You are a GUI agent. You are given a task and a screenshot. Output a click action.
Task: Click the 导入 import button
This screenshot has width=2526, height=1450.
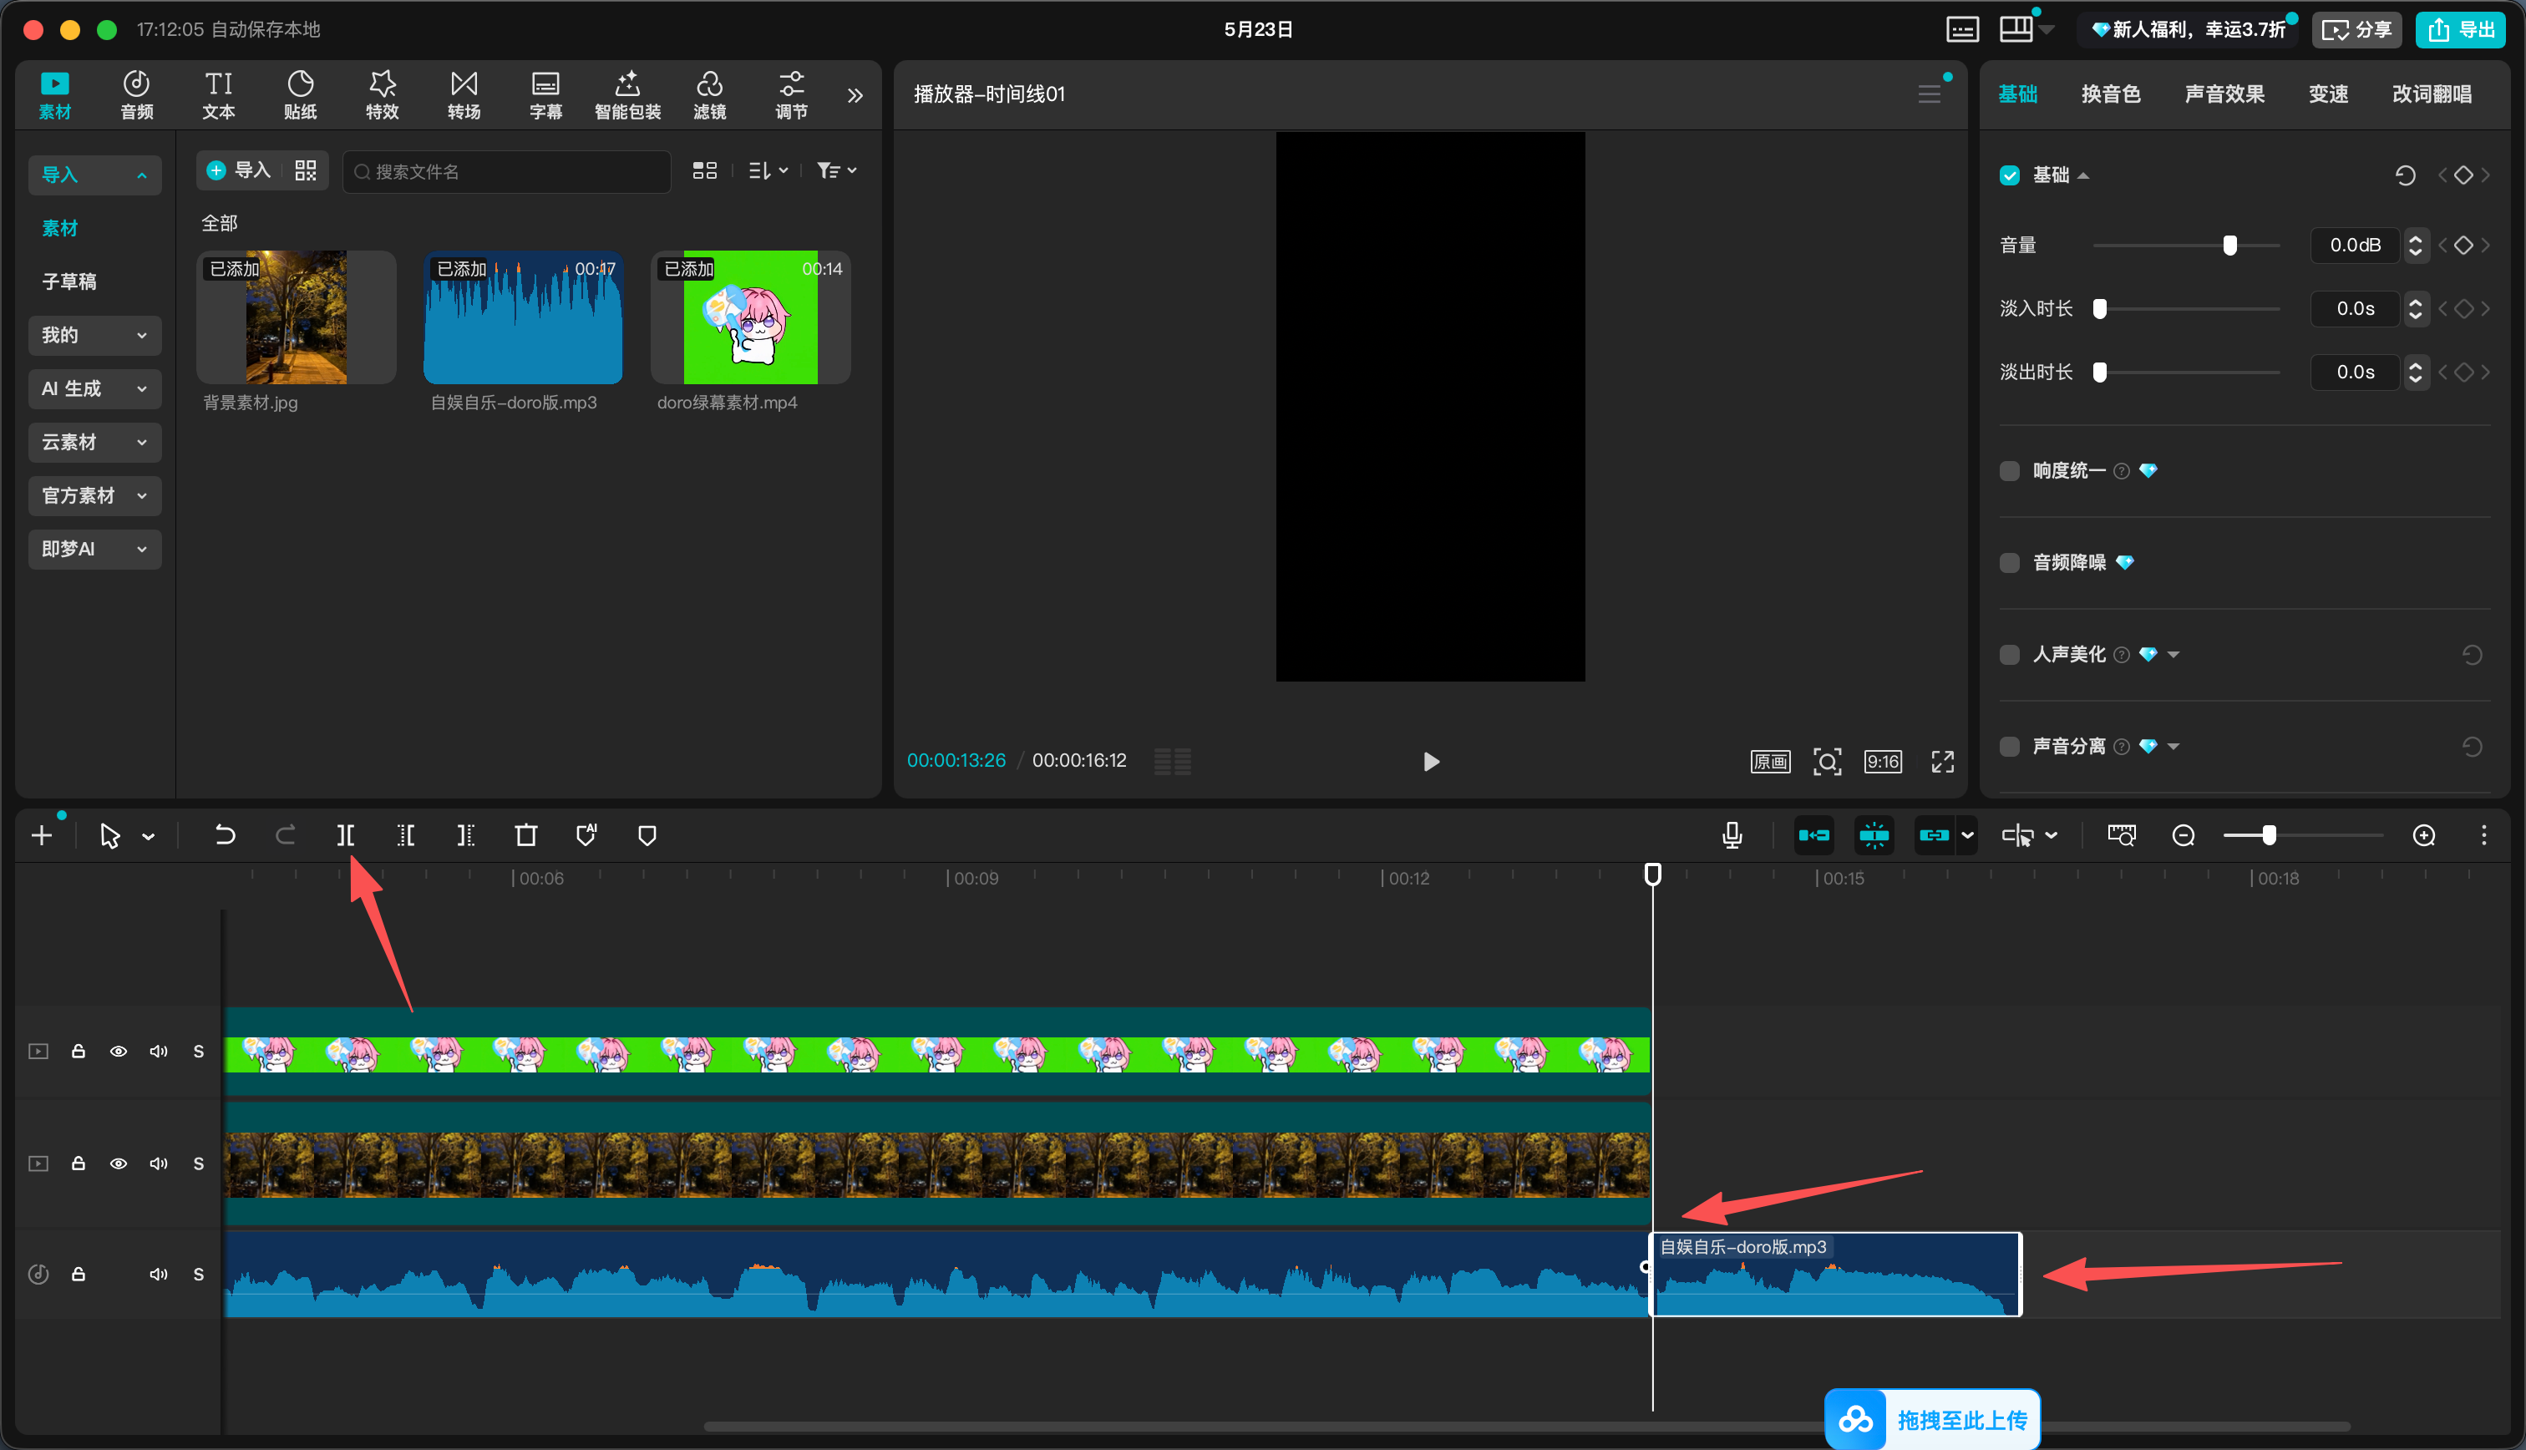(239, 170)
